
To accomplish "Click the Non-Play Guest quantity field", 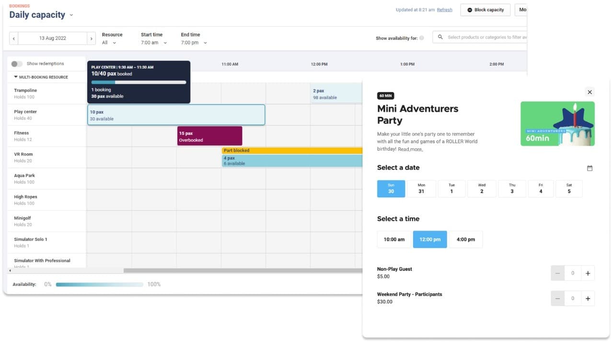I will [572, 274].
